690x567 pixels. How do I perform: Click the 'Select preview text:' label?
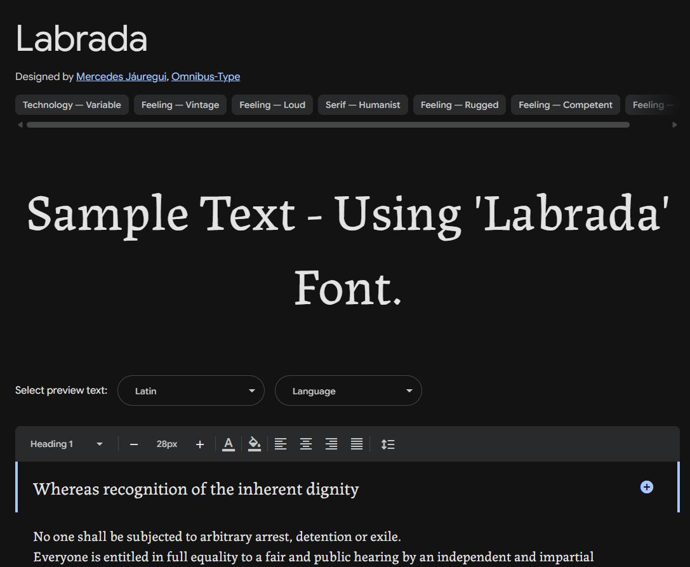[61, 390]
